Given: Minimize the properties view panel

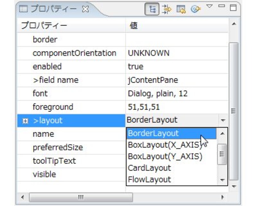Looking at the screenshot, I should point(221,6).
